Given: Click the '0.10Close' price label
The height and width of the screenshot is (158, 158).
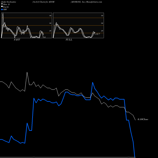Looking at the screenshot, I should point(143,119).
